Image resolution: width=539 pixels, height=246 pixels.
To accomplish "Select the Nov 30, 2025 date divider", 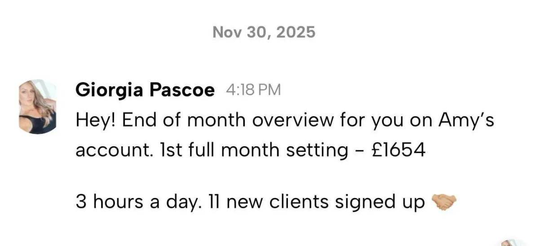I will (x=264, y=32).
